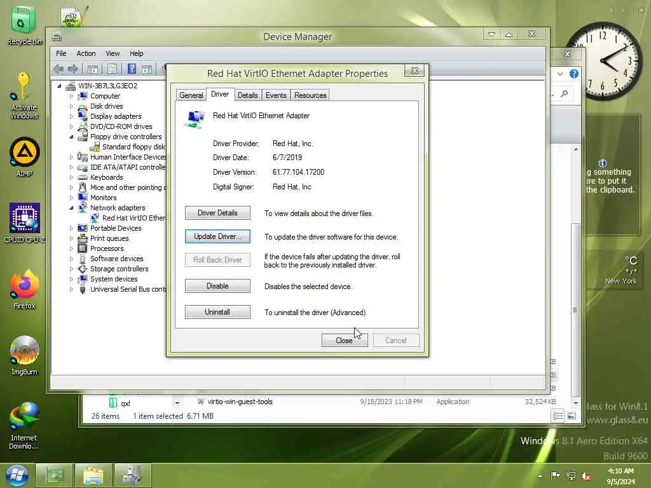This screenshot has height=488, width=651.
Task: Click the action pane toolbar icon beside Help
Action: pos(147,69)
